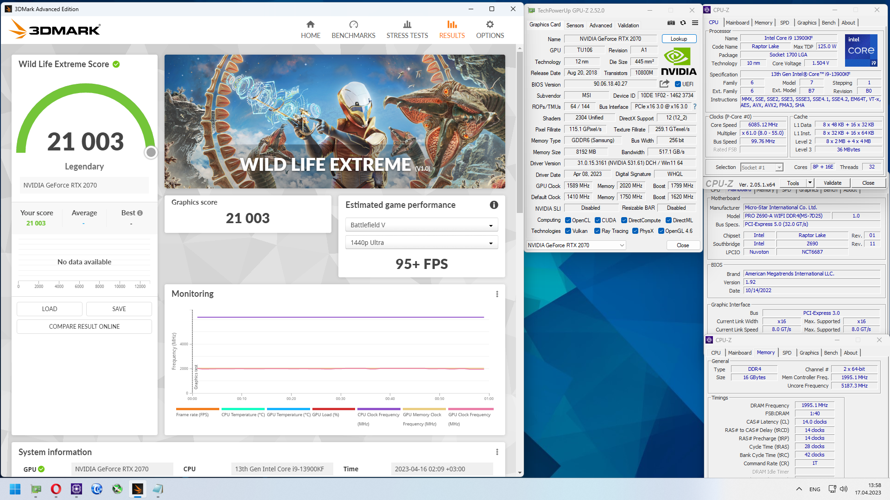
Task: Click Wild Life Extreme banner image
Action: tap(335, 121)
